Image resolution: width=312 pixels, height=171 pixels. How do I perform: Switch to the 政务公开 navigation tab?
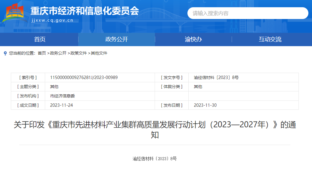click(116, 40)
